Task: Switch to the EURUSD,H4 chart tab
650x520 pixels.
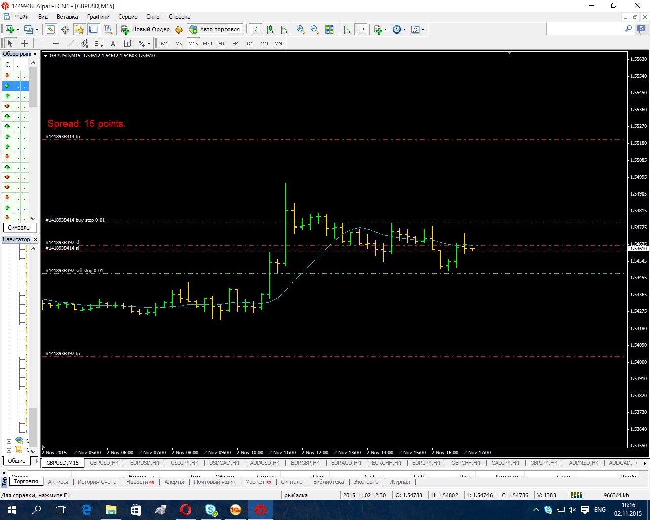Action: click(145, 463)
